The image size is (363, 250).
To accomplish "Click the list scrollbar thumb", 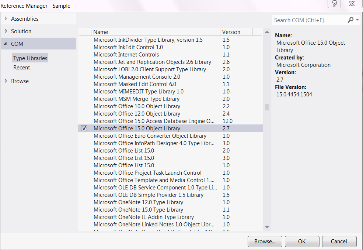I will click(x=267, y=107).
